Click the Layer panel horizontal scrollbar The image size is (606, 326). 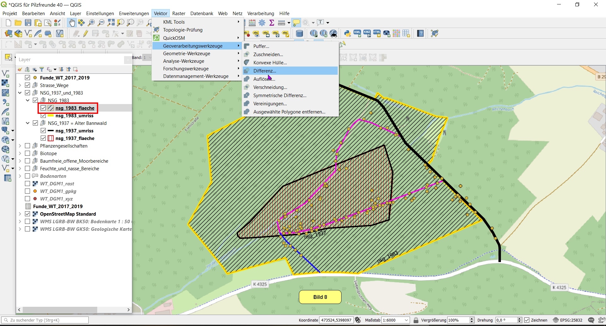60,310
